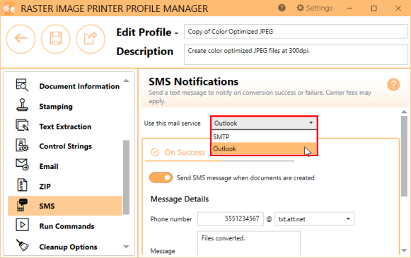Click the Control Strings gear icon
The image size is (411, 258).
click(22, 146)
